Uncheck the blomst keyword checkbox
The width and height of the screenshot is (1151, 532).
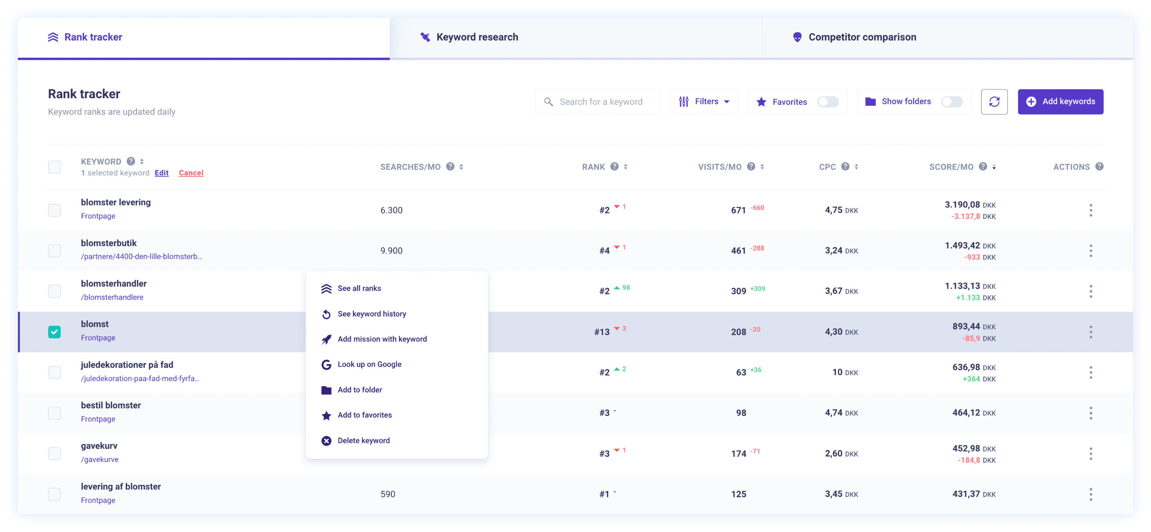pos(54,332)
